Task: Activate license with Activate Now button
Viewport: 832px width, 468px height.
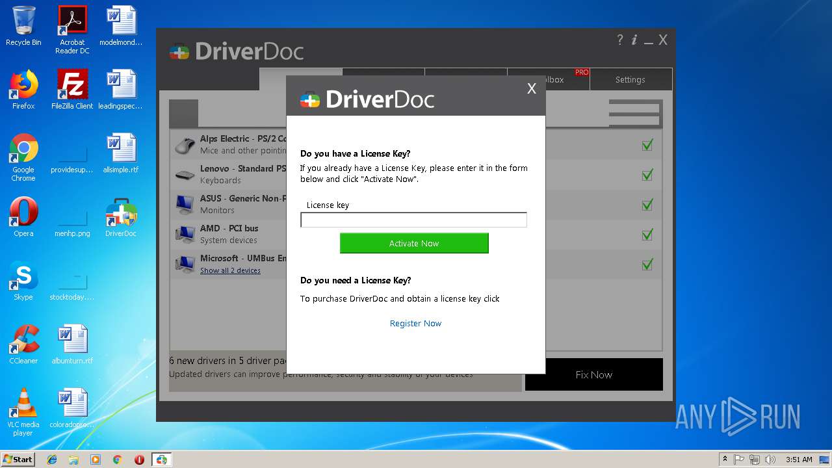Action: pyautogui.click(x=414, y=243)
